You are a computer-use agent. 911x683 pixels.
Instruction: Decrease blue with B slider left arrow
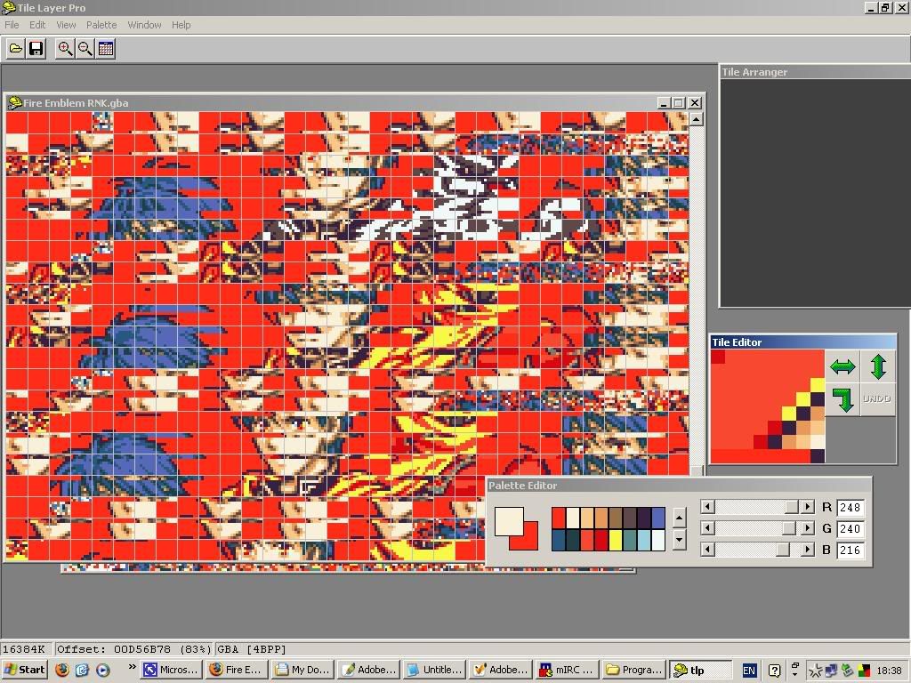tap(707, 550)
